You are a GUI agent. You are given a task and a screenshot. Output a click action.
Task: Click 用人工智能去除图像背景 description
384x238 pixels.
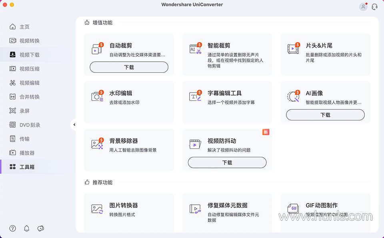pos(133,150)
